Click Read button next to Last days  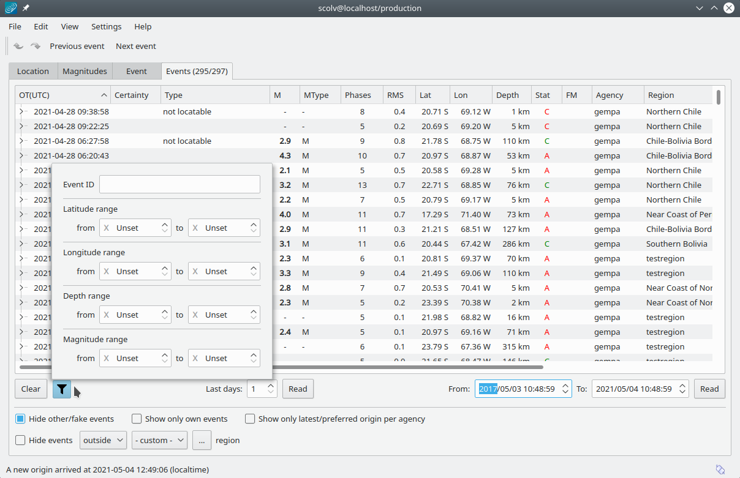(298, 389)
